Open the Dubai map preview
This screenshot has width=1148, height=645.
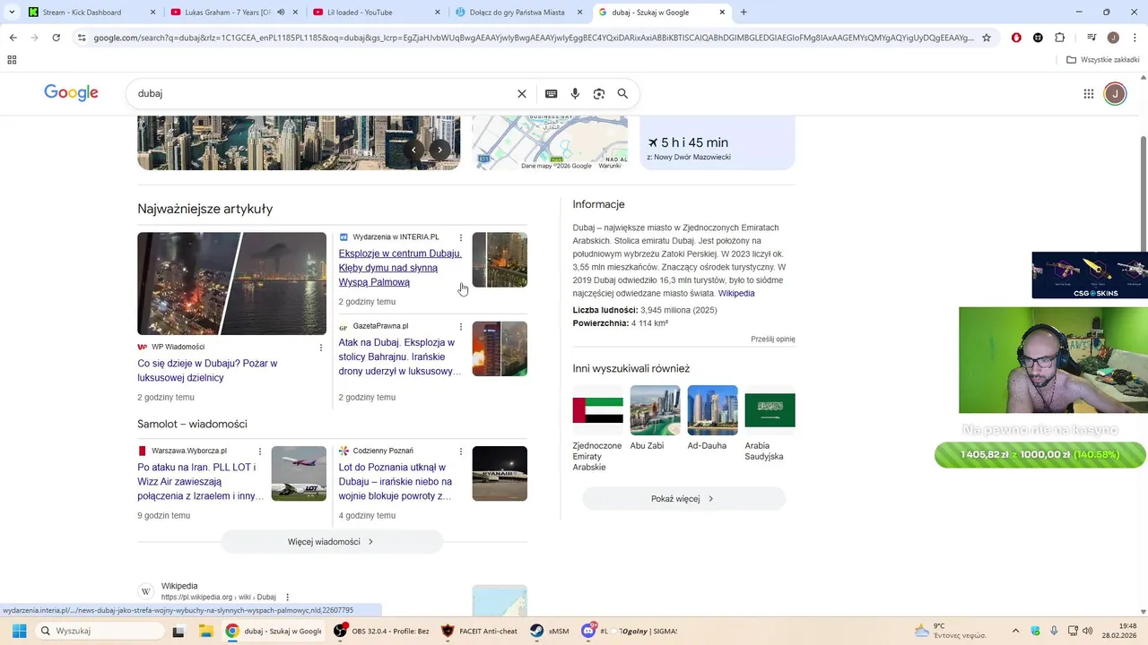[550, 143]
